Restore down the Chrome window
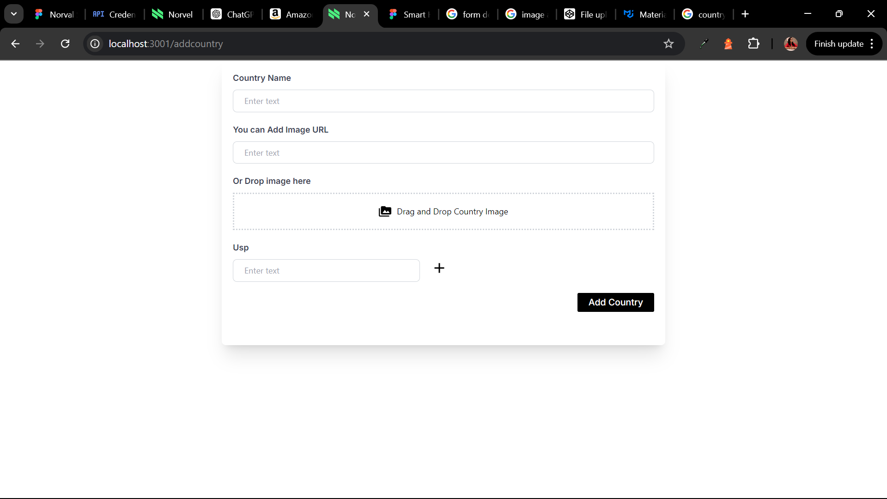The image size is (887, 499). [839, 14]
